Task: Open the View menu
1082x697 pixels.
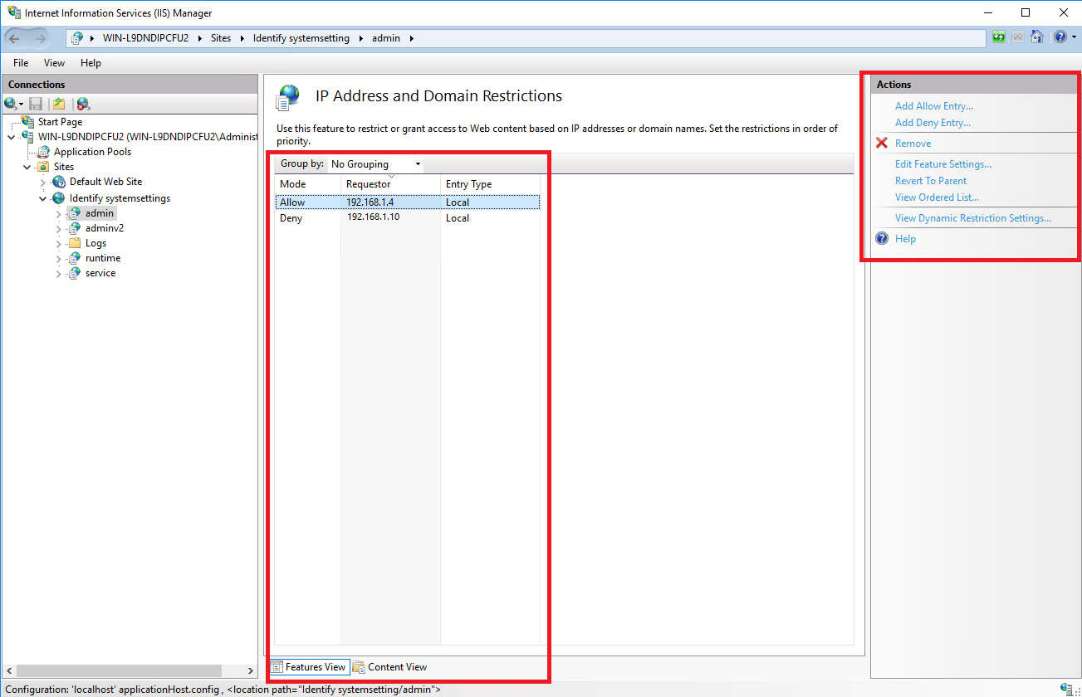Action: (54, 63)
